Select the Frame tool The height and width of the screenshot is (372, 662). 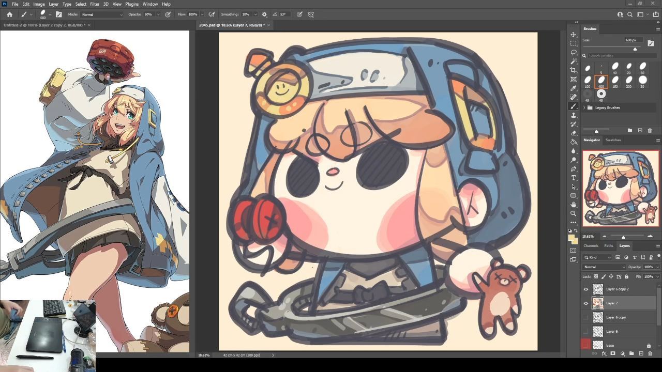coord(573,79)
